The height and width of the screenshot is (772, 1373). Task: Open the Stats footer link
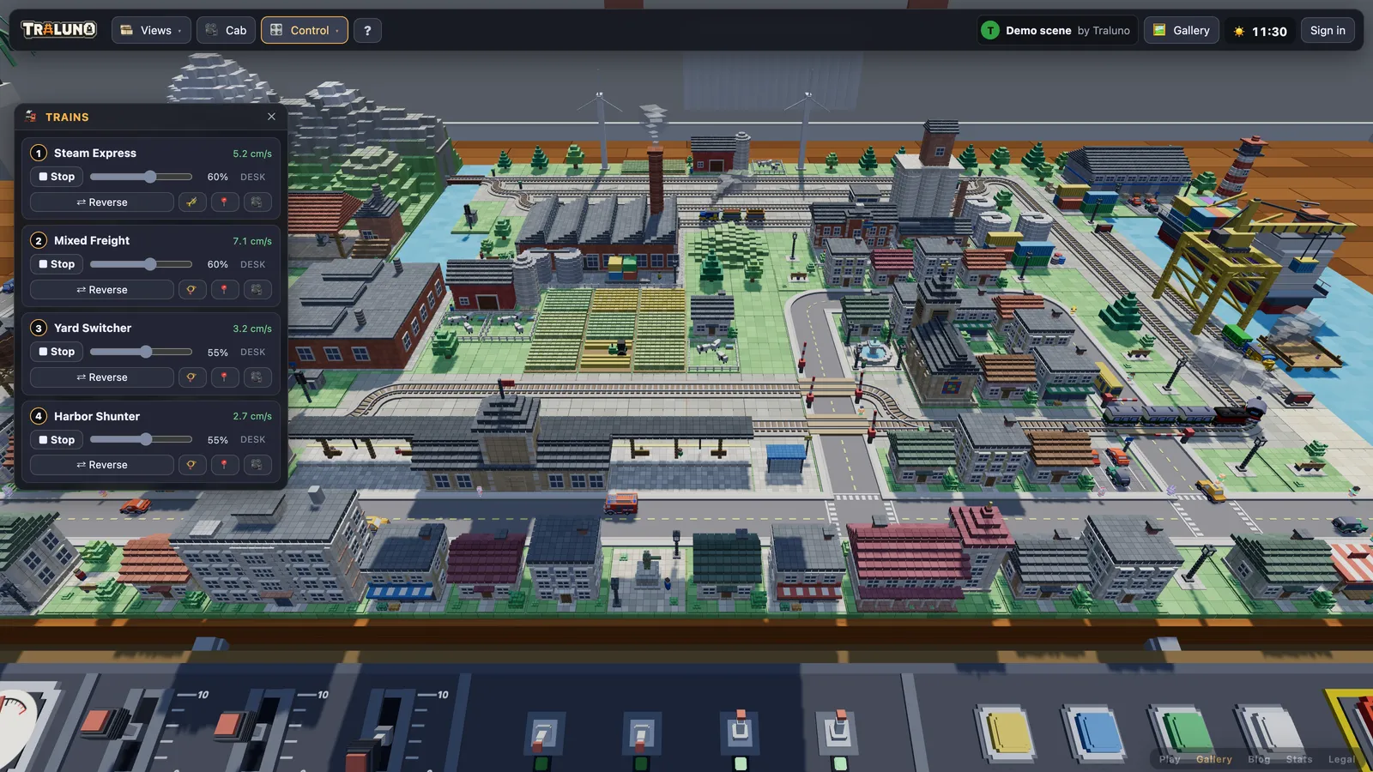(x=1299, y=759)
